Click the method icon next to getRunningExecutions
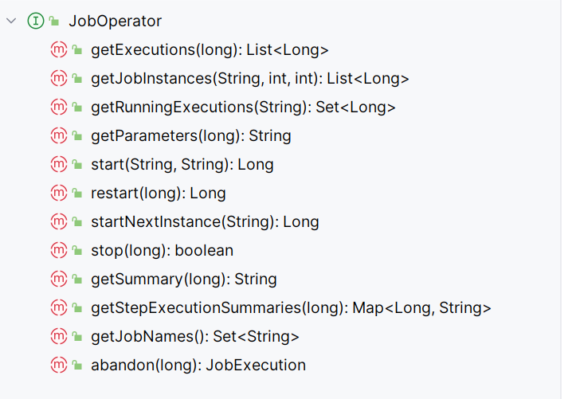572x399 pixels. click(x=59, y=107)
